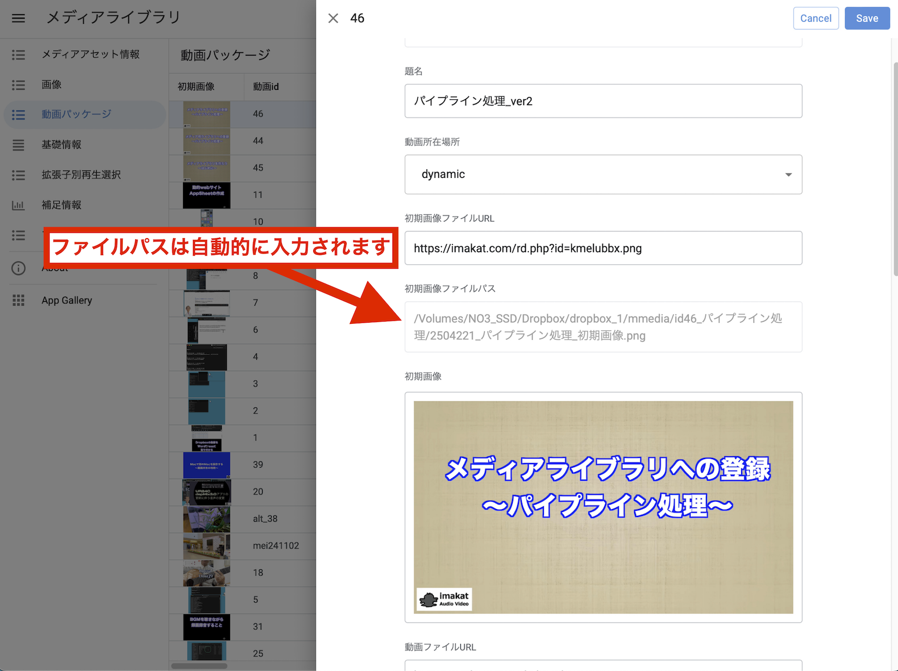The height and width of the screenshot is (671, 898).
Task: Click the 画像 sidebar list icon
Action: click(x=18, y=85)
